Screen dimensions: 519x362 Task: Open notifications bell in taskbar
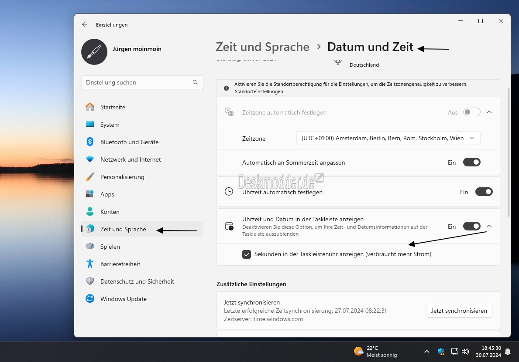[507, 352]
